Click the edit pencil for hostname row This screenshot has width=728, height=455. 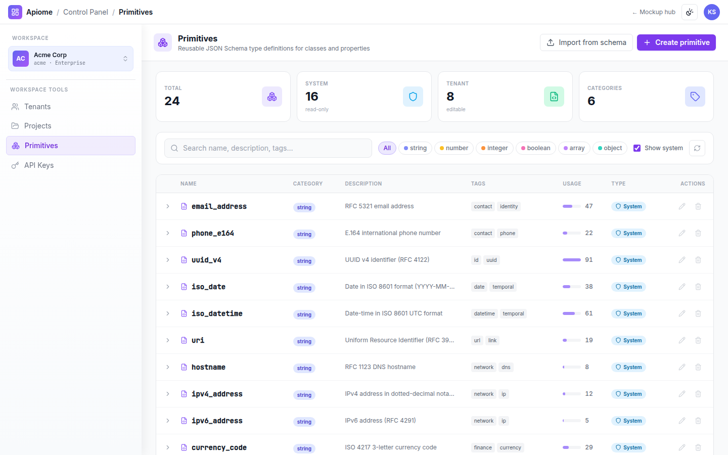click(682, 367)
